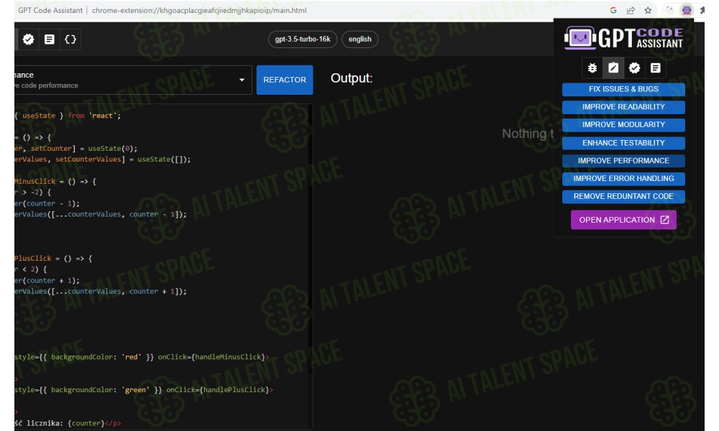Click the Google icon in address bar
Screen dimensions: 719x431
click(613, 10)
